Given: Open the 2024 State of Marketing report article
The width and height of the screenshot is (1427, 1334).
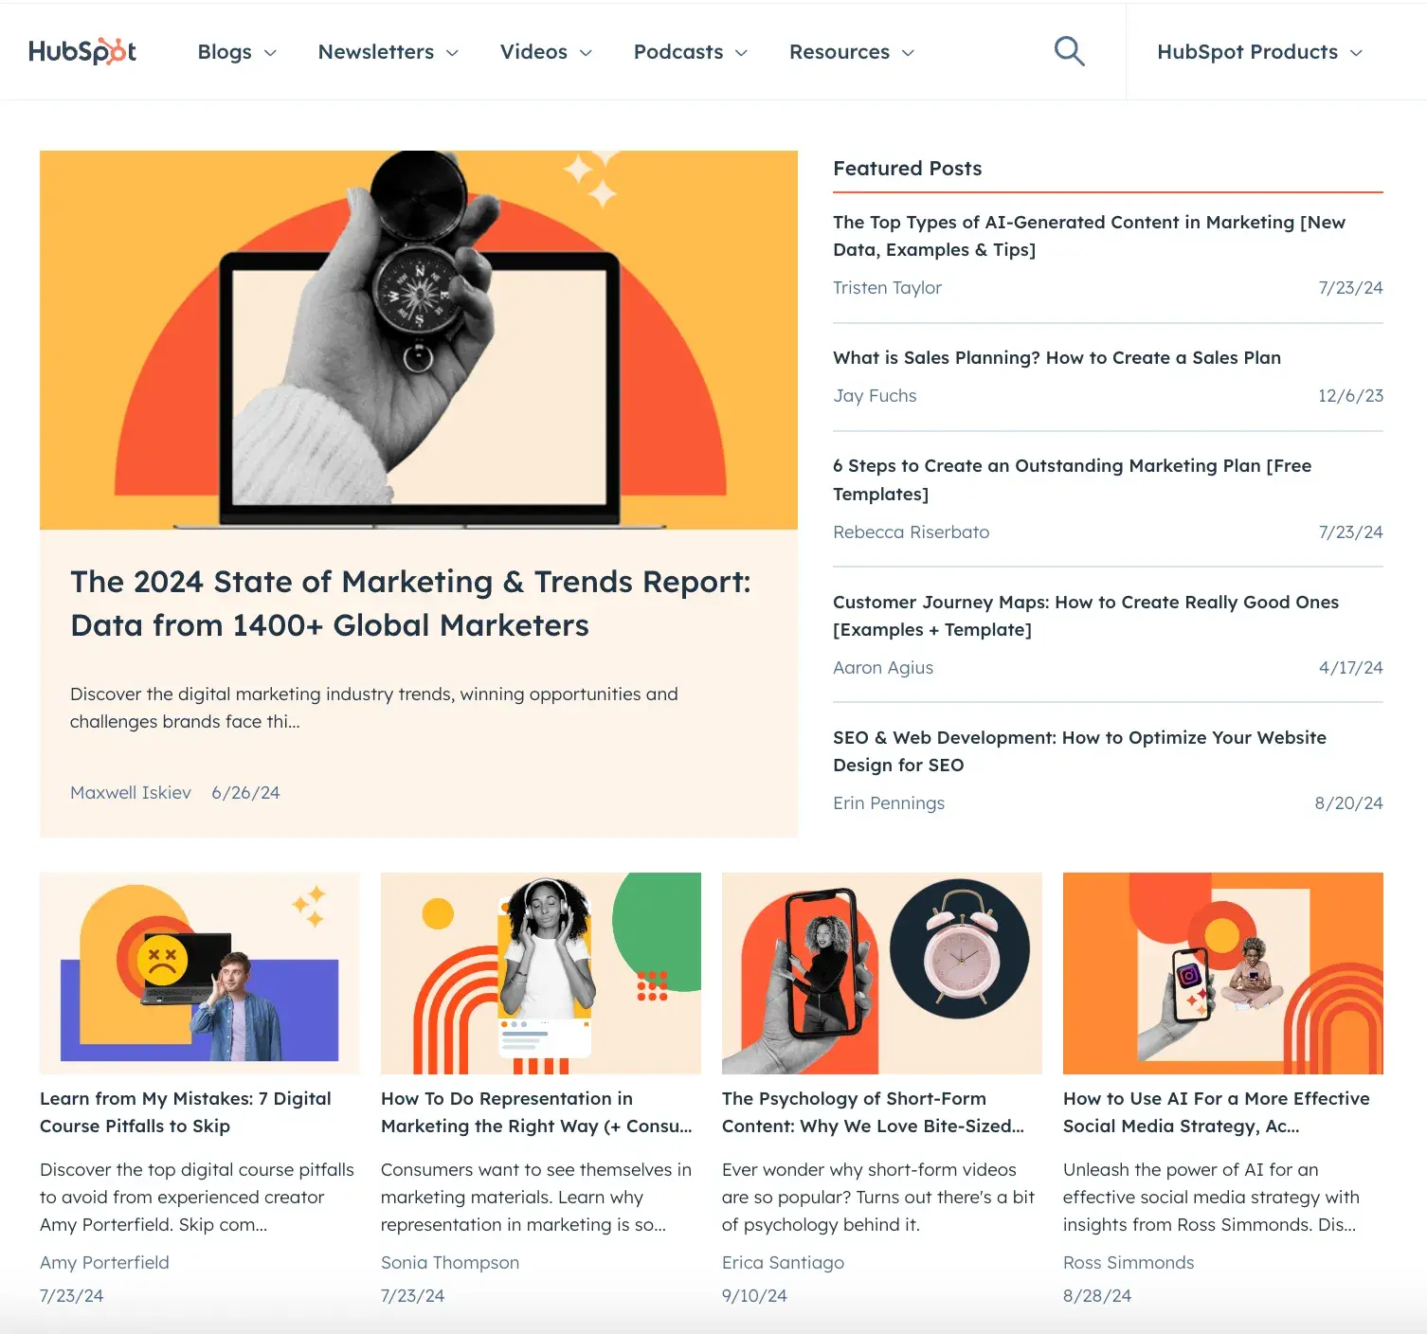Looking at the screenshot, I should [x=410, y=604].
